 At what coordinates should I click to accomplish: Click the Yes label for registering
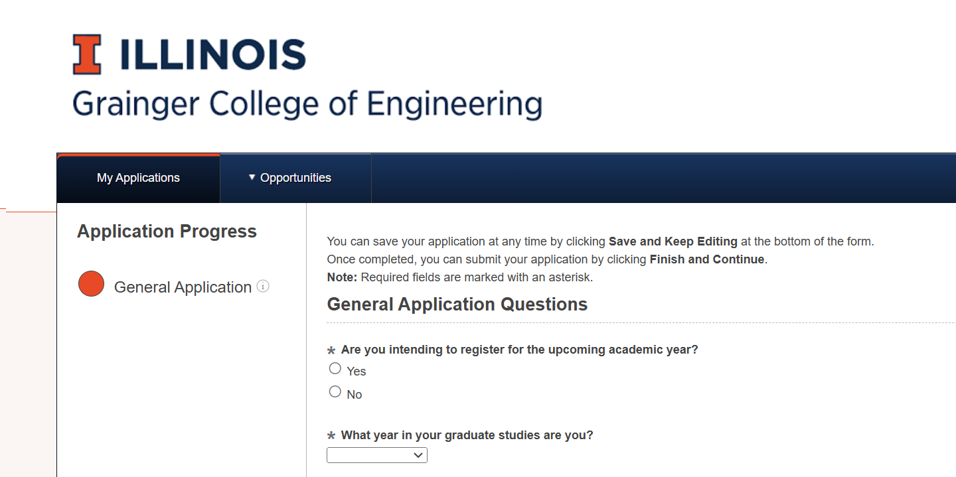(357, 372)
